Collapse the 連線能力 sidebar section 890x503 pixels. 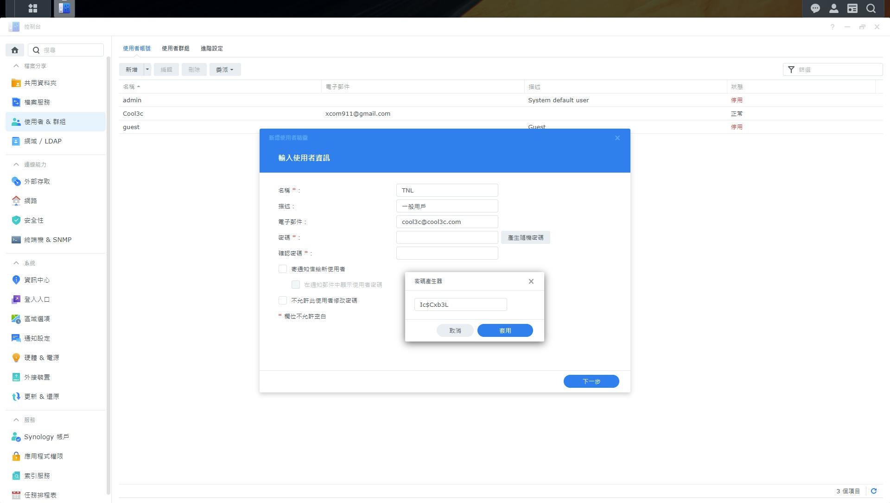click(16, 164)
